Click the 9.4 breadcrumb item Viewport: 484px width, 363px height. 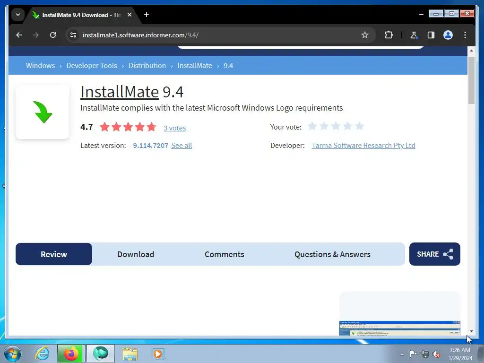(x=228, y=65)
